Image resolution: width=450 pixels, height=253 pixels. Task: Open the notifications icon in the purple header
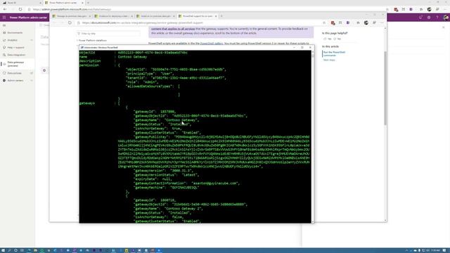pyautogui.click(x=420, y=18)
